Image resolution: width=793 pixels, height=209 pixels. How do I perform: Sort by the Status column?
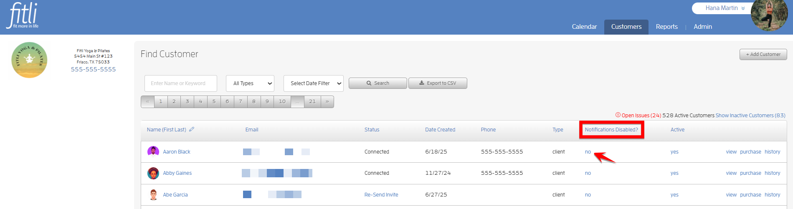pos(372,130)
